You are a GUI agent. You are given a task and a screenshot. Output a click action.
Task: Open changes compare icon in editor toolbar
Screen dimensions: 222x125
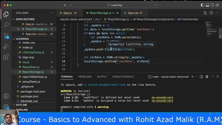coord(205,13)
